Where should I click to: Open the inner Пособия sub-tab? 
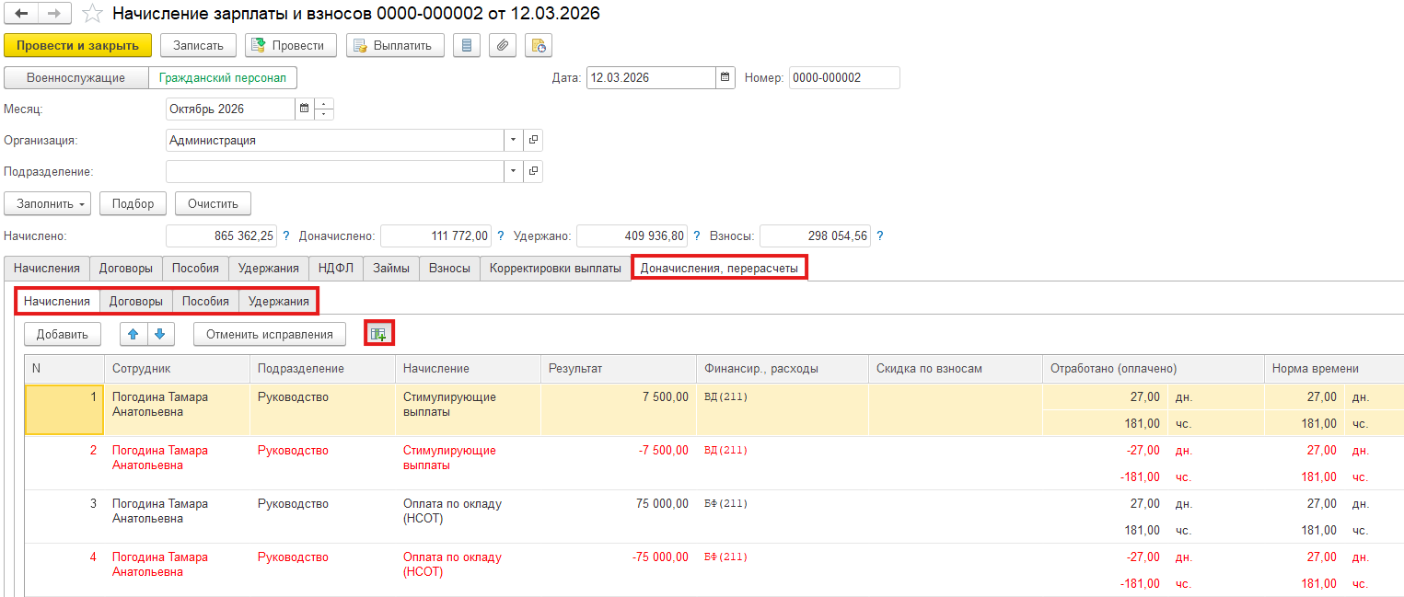[x=205, y=301]
